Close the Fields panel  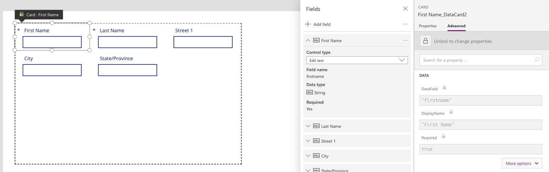tap(405, 8)
